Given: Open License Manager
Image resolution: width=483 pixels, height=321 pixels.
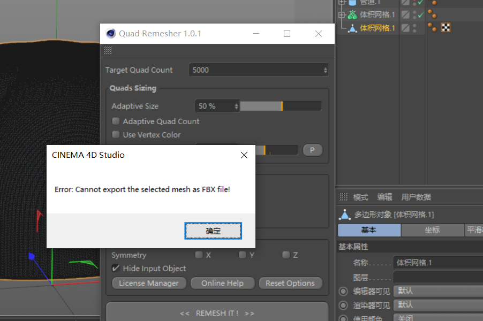Looking at the screenshot, I should tap(149, 283).
